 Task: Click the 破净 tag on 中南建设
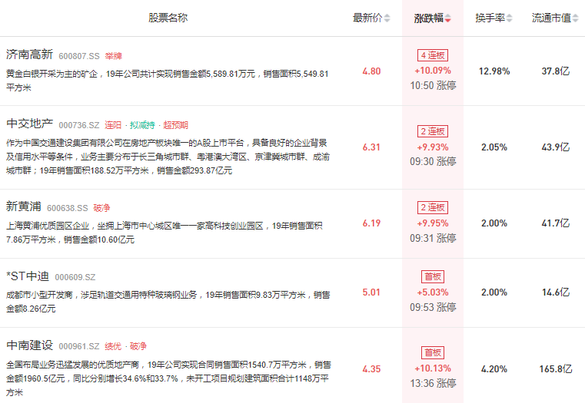coord(138,346)
